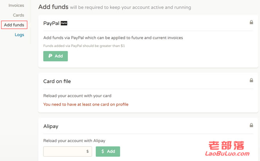The height and width of the screenshot is (161, 260).
Task: Click the dollar icon on Alipay Add button
Action: coord(103,151)
